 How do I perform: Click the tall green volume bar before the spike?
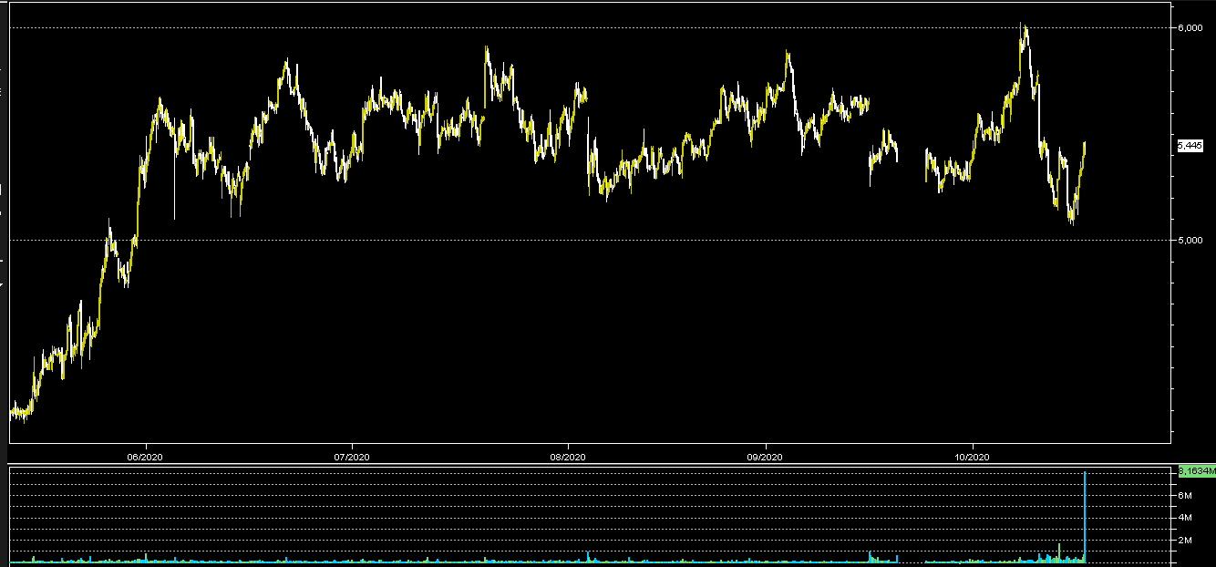[1059, 551]
